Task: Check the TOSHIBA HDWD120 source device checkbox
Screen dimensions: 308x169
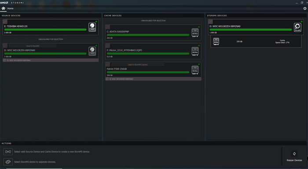Action: click(x=5, y=22)
